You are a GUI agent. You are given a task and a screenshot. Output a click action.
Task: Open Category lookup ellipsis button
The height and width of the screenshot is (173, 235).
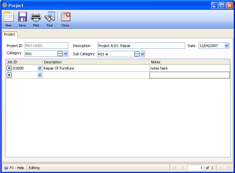[60, 54]
